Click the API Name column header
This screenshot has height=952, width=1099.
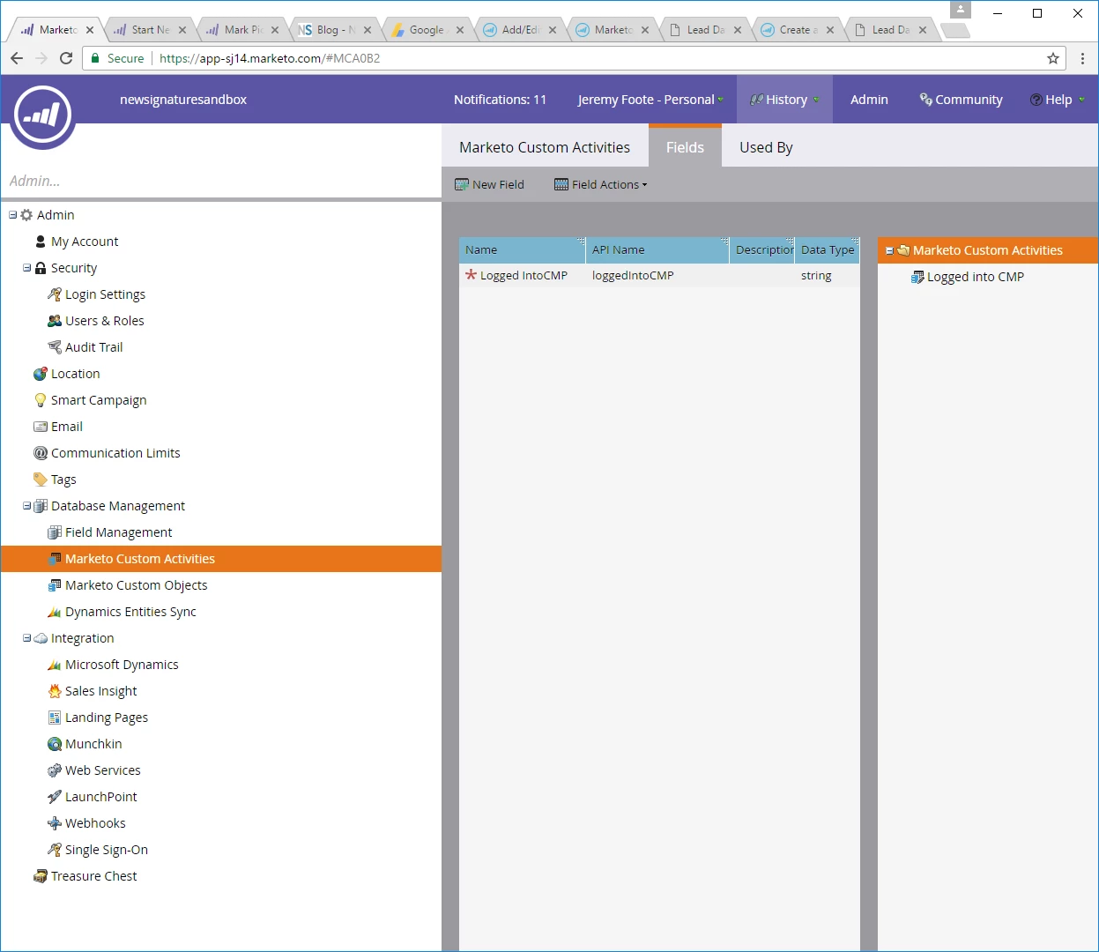coord(657,249)
